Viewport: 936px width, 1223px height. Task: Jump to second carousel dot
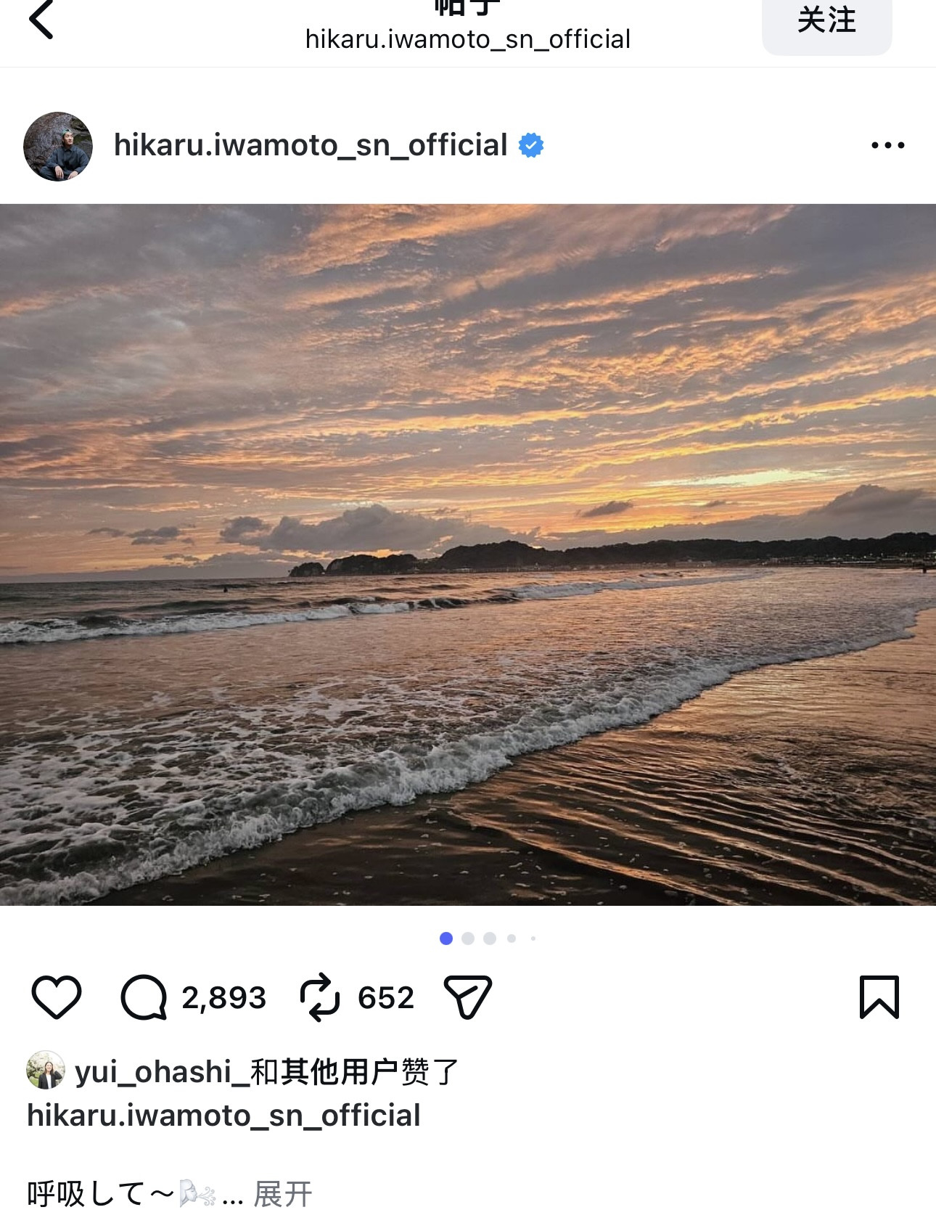pyautogui.click(x=468, y=938)
